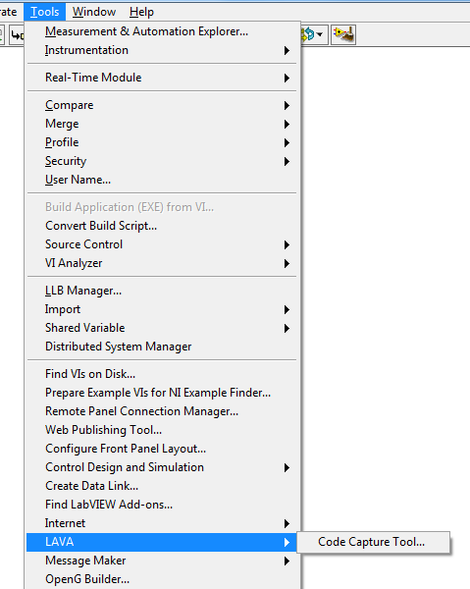470x589 pixels.
Task: Click the Clean Up Diagram broom icon
Action: point(343,35)
